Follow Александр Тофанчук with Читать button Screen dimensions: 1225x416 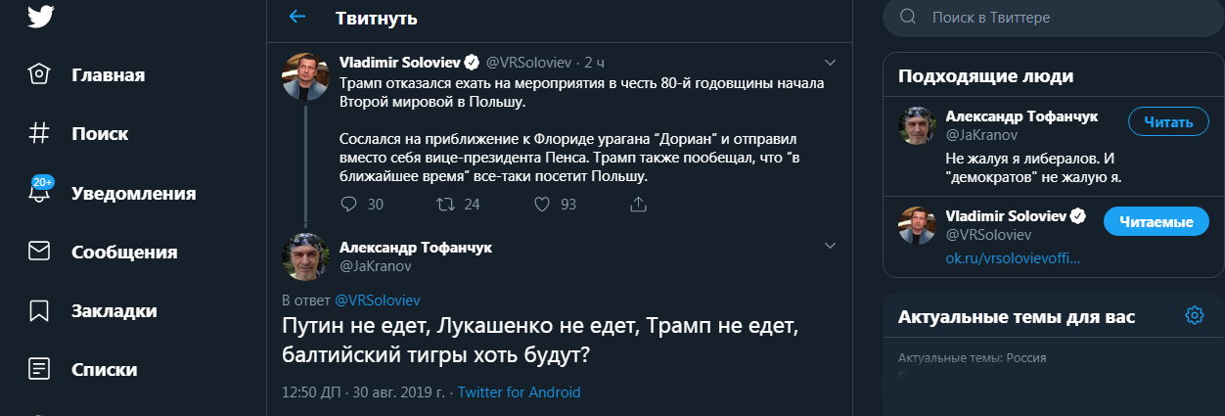pos(1168,122)
